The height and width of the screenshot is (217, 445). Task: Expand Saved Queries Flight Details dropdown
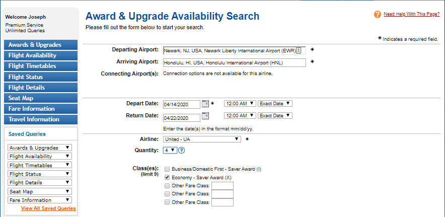[x=40, y=182]
